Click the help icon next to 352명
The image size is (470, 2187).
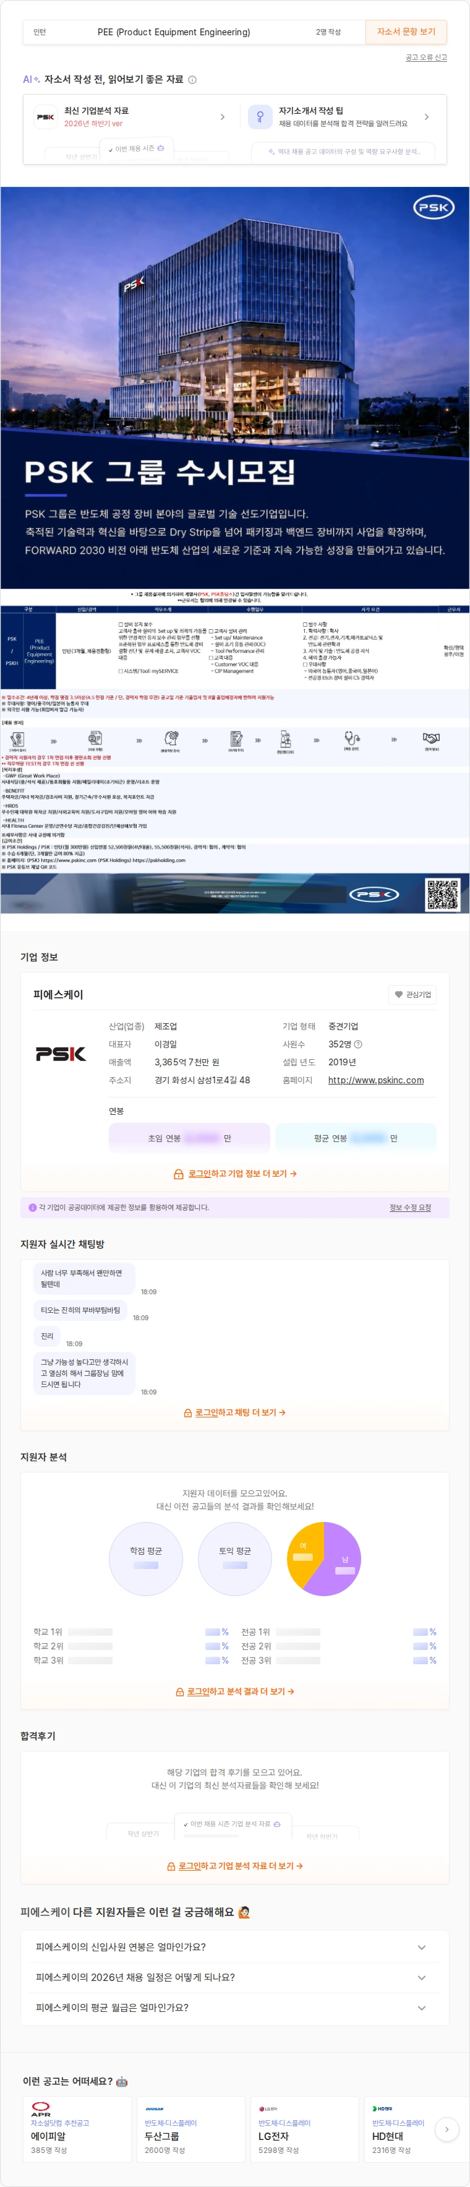click(358, 1044)
